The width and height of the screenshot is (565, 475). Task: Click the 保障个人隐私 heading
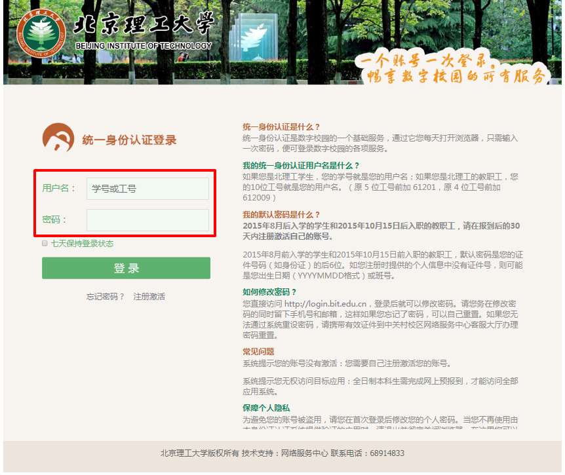click(266, 408)
